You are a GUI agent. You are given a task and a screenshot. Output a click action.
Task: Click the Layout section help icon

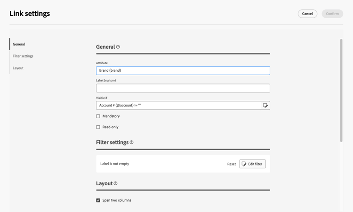click(116, 183)
